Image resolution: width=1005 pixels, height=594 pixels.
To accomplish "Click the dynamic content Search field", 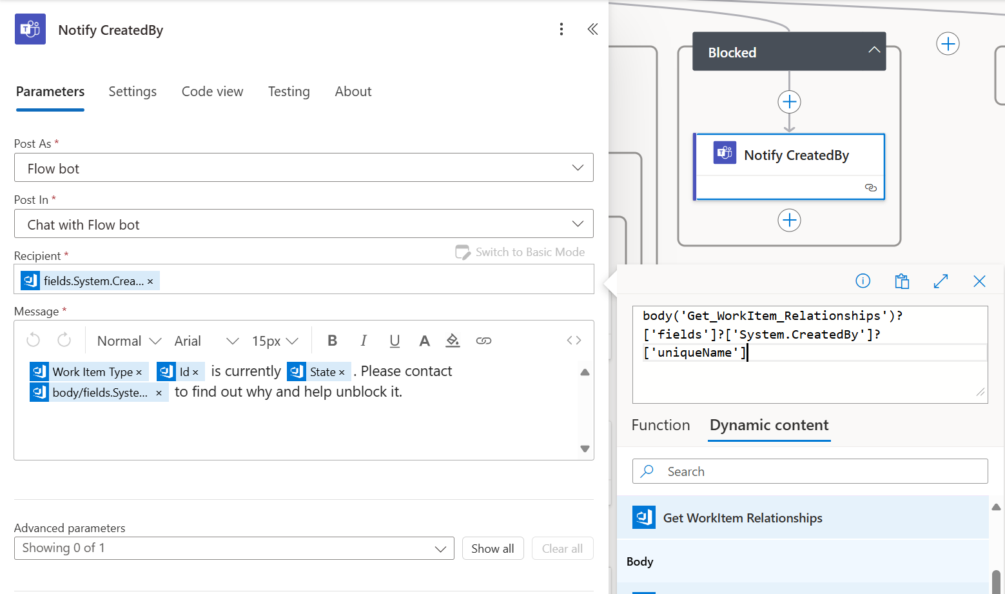I will point(810,471).
